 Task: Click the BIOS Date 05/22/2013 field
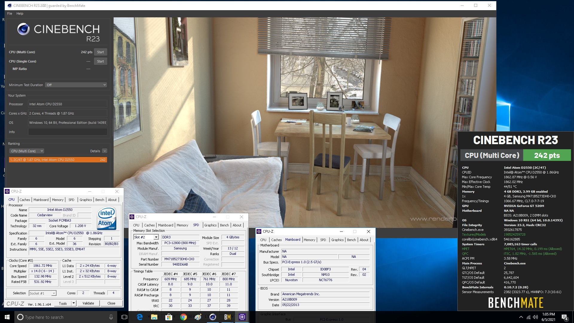[325, 305]
